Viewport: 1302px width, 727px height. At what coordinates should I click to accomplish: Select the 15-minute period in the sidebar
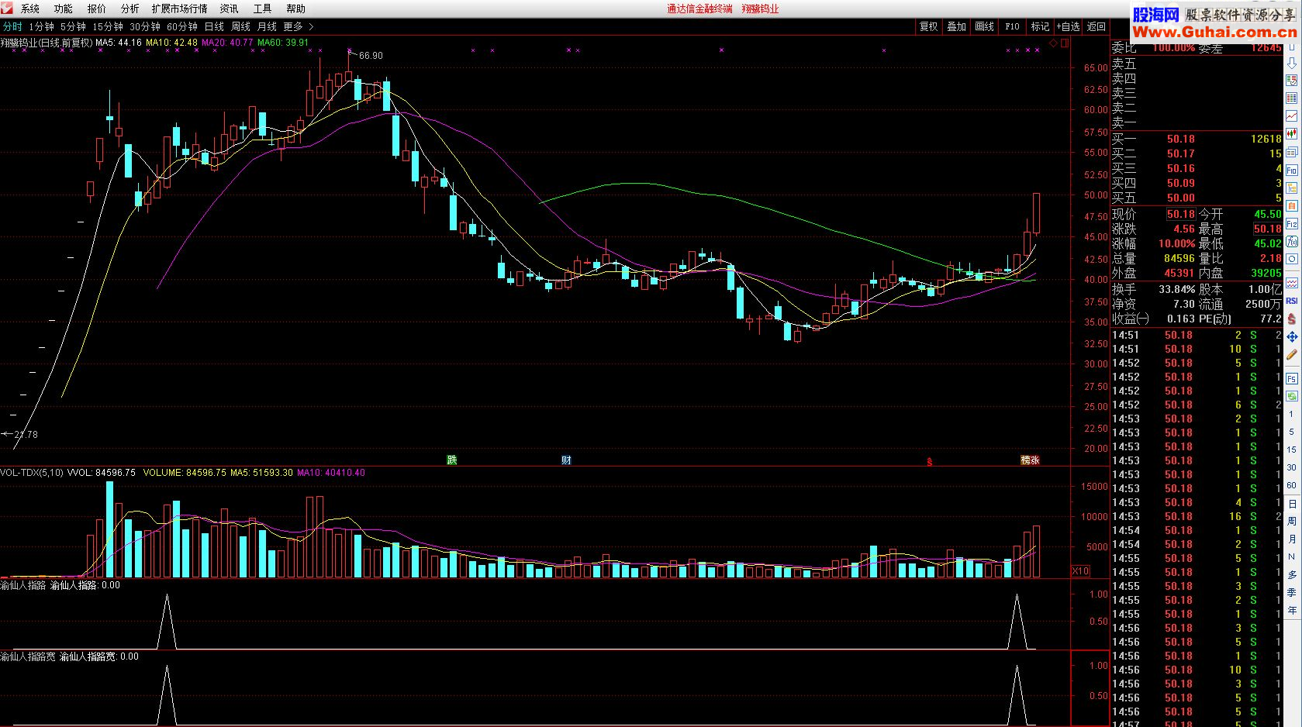(1291, 450)
